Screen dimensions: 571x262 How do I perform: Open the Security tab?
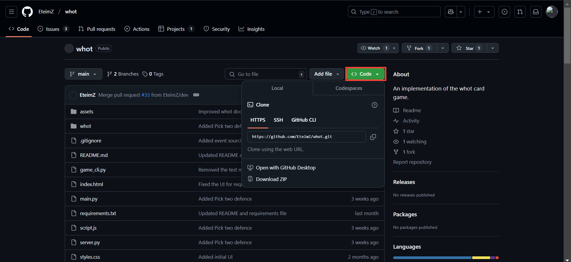coord(217,29)
